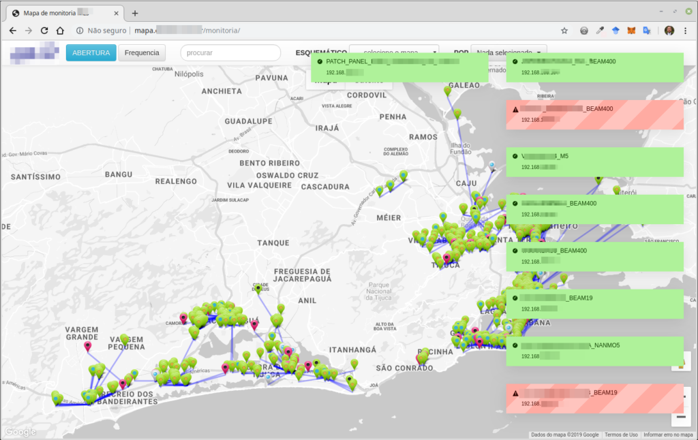
Task: Open the Chrome three-dot menu
Action: (686, 31)
